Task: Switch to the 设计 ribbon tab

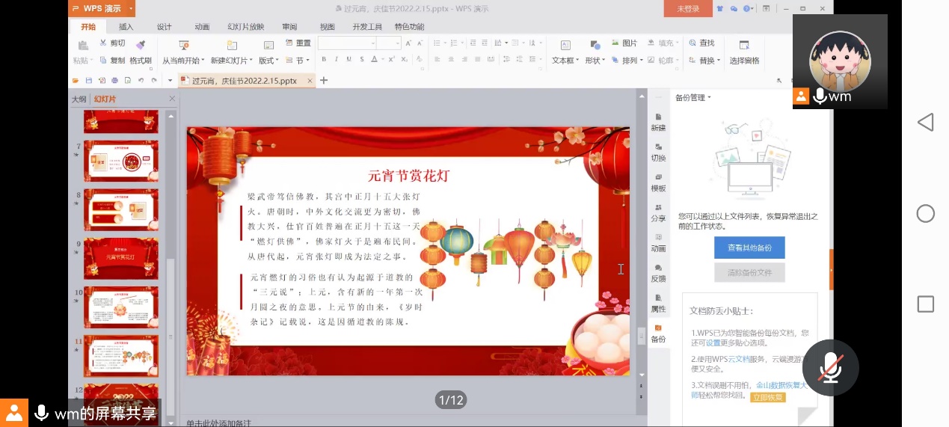Action: 164,27
